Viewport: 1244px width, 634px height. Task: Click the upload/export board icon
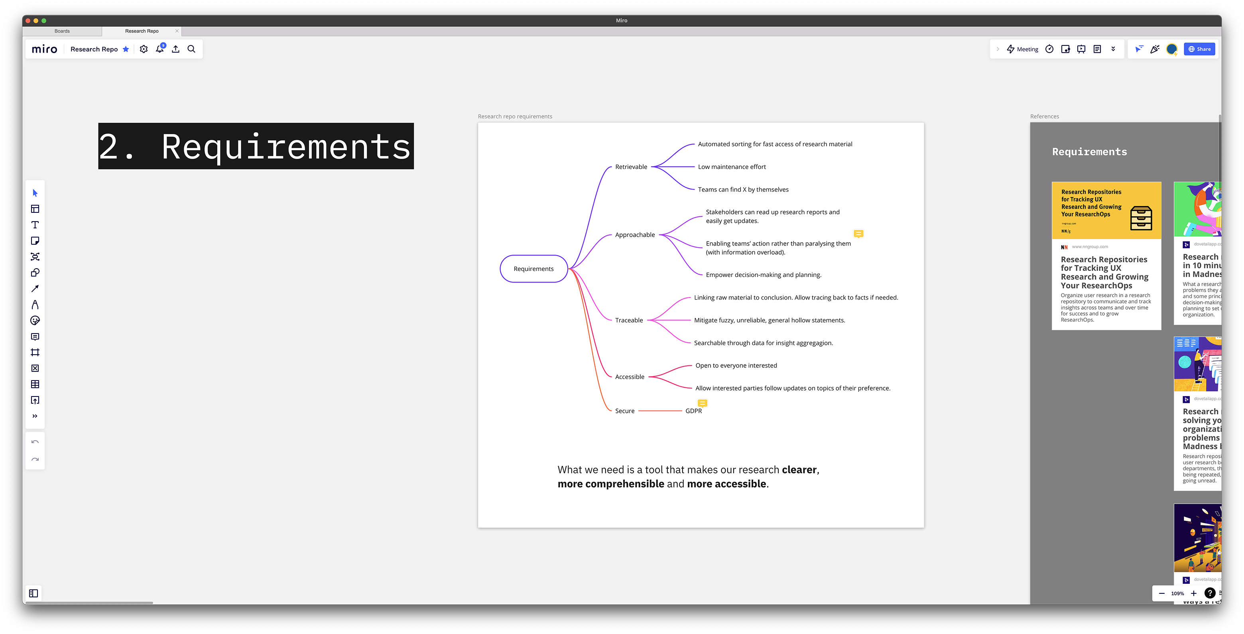coord(175,49)
